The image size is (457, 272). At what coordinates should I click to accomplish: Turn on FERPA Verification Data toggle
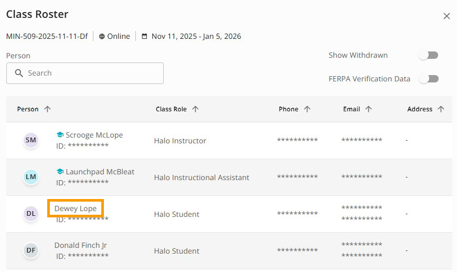coord(429,79)
